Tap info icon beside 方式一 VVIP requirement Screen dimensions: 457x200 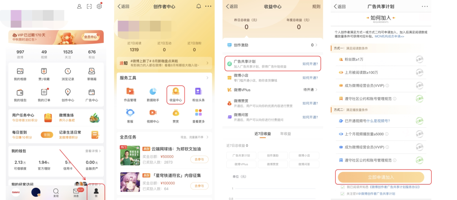pos(387,85)
